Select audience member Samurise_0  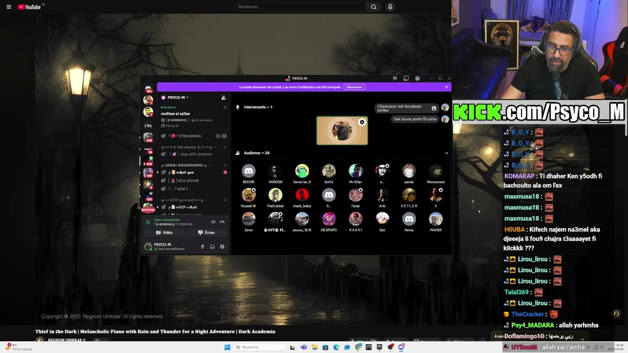click(302, 174)
